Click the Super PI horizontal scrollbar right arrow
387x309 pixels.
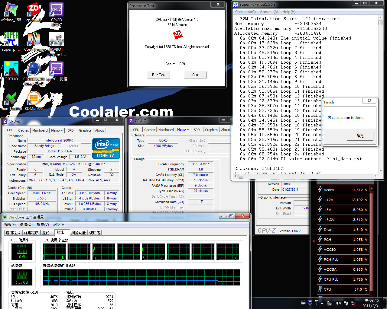(376, 176)
